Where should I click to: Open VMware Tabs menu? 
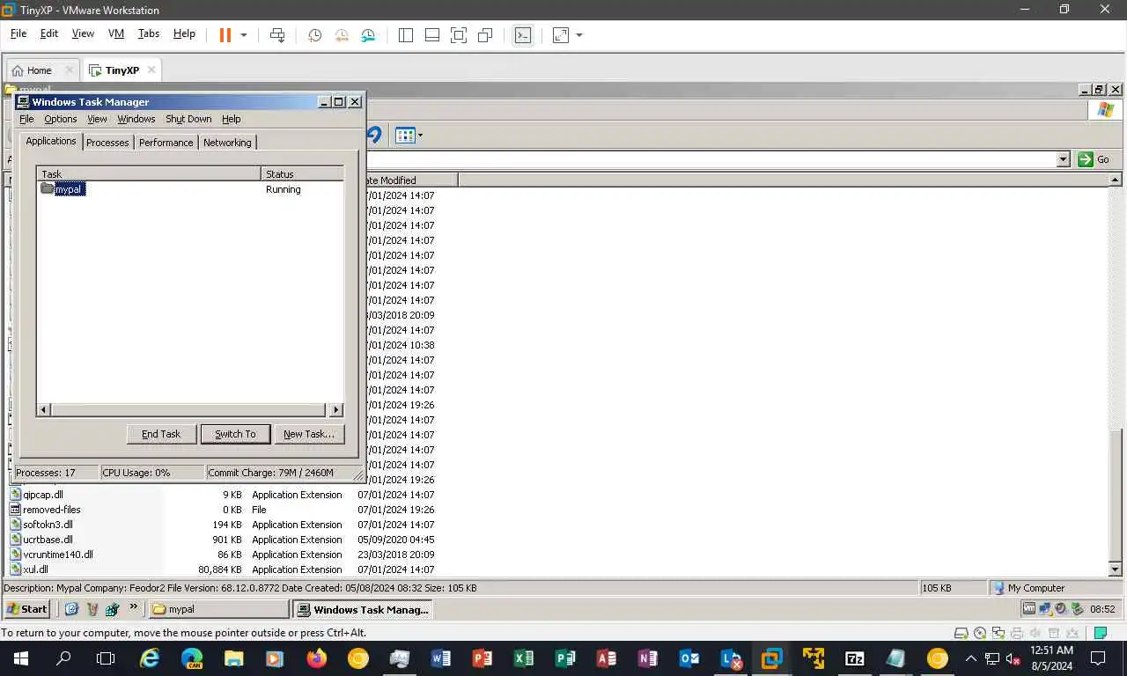(x=149, y=33)
